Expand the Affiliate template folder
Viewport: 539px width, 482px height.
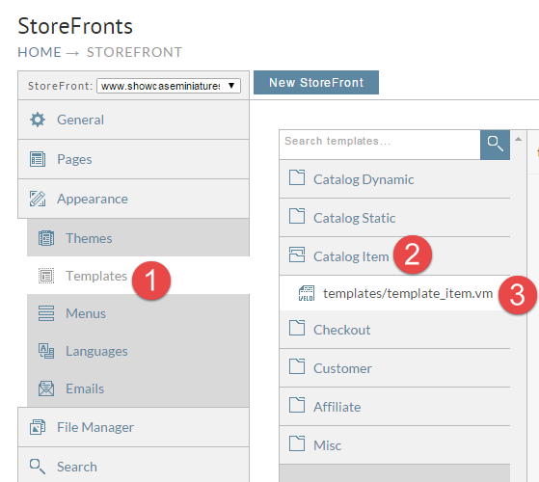coord(394,407)
